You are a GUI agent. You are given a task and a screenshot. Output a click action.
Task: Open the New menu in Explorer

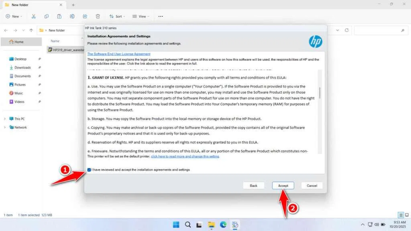[14, 16]
